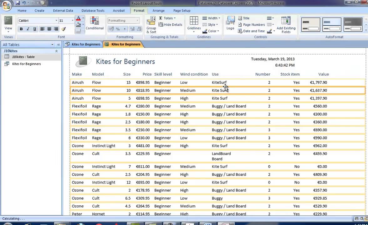Click the Skill level column header
Image resolution: width=368 pixels, height=225 pixels.
(163, 74)
